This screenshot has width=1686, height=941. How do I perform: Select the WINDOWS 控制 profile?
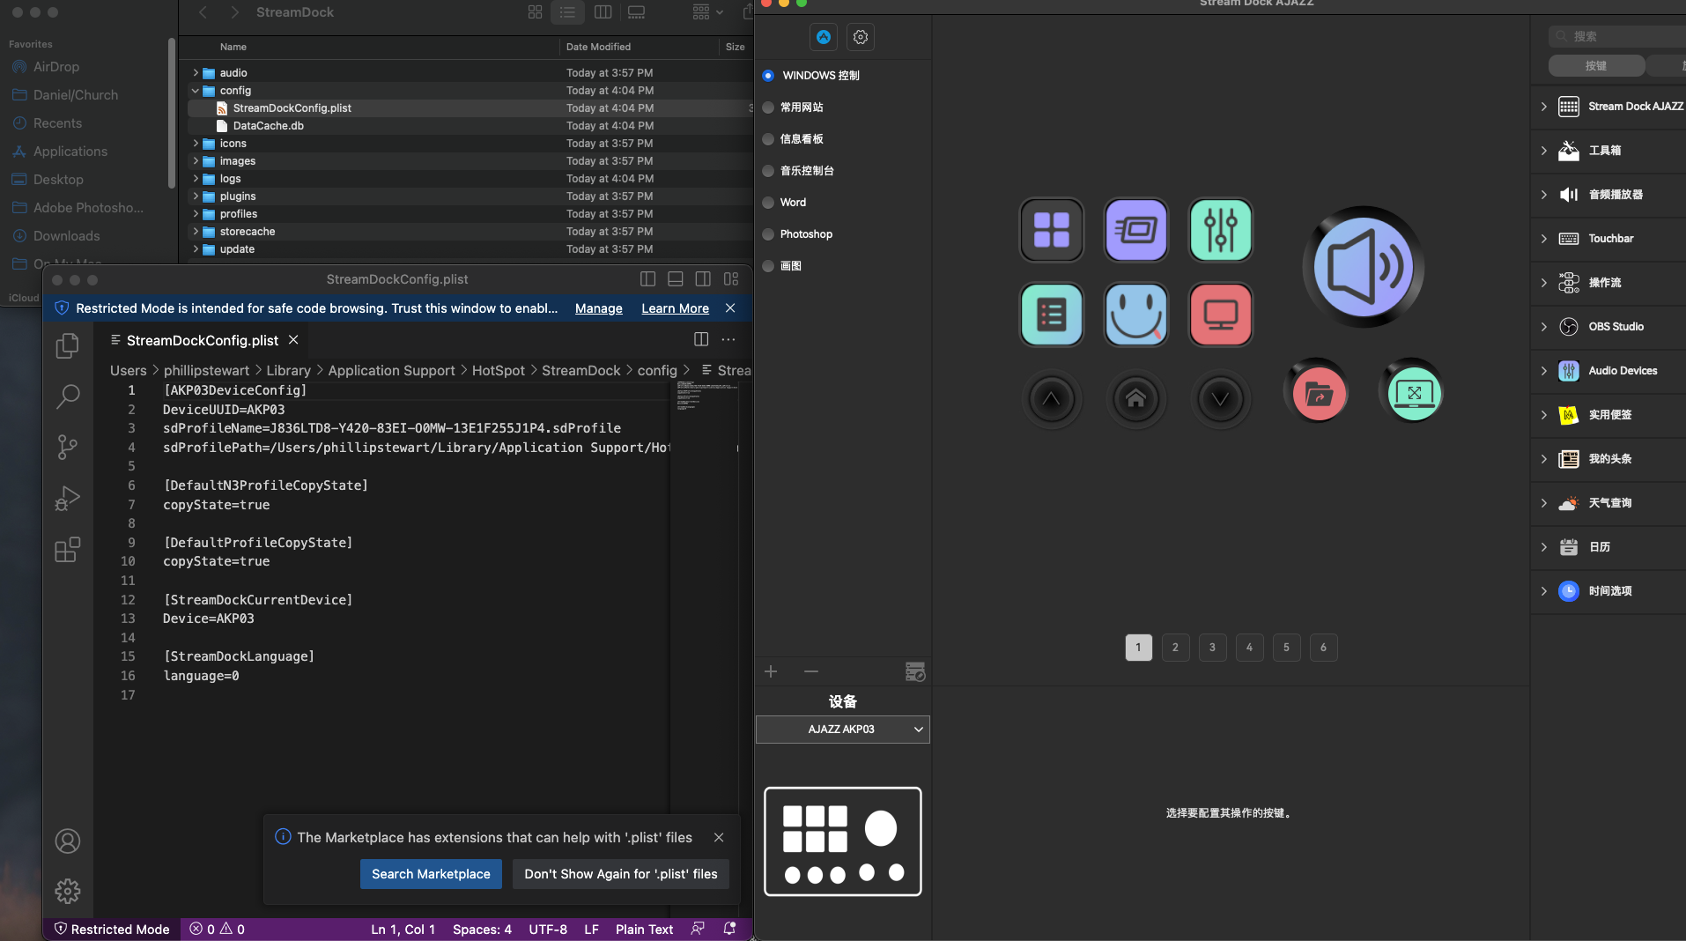(x=768, y=76)
